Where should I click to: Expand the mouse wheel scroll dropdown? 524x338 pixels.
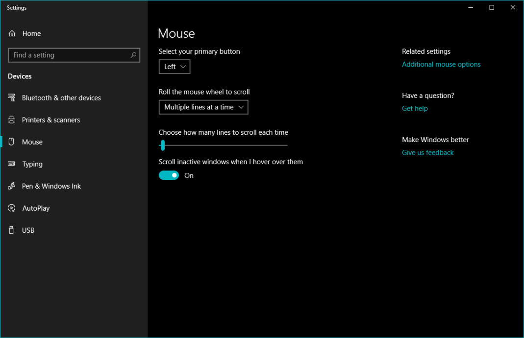(x=203, y=107)
